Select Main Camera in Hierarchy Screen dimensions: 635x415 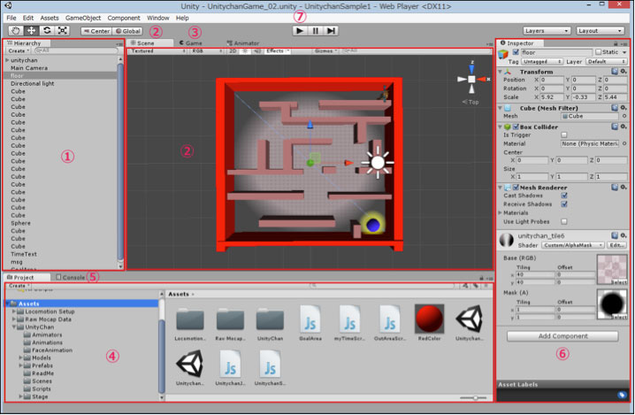click(29, 67)
